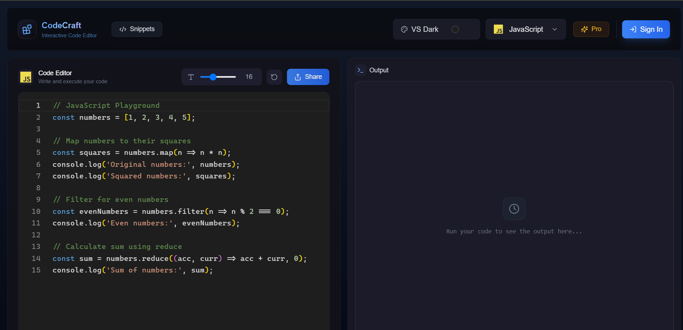This screenshot has height=330, width=683.
Task: Share the code snippet
Action: tap(308, 77)
